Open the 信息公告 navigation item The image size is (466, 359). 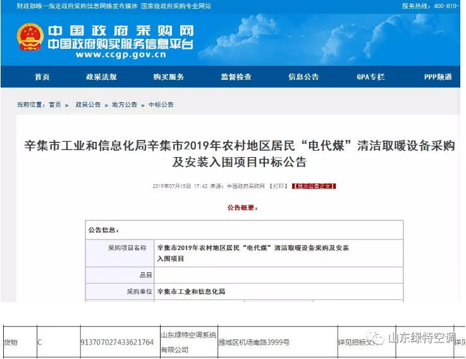coord(304,77)
